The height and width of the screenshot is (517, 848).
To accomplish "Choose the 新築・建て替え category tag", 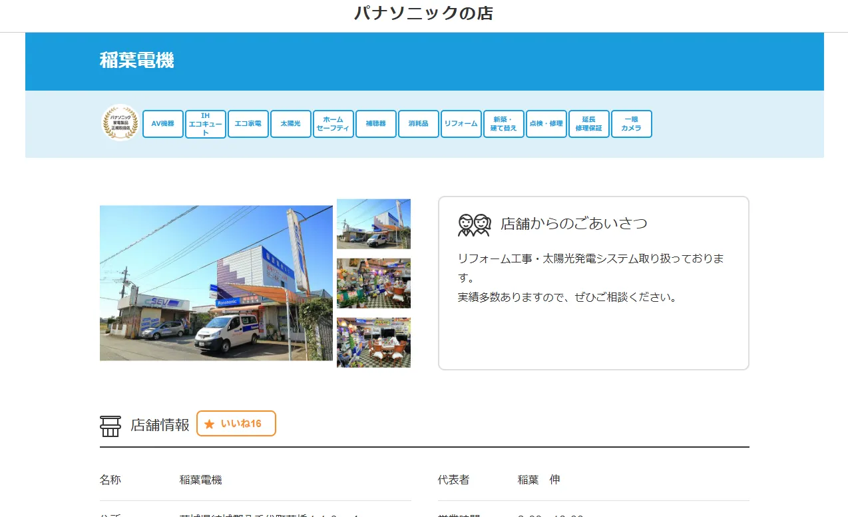I will 504,124.
